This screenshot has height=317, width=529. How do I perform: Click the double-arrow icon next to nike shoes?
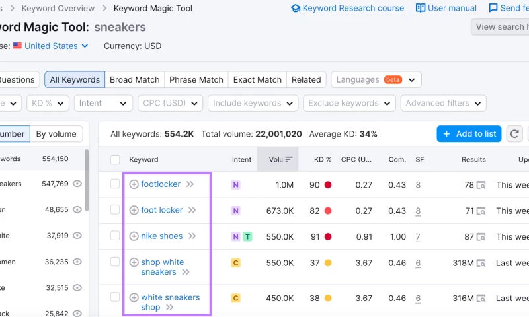pyautogui.click(x=192, y=236)
